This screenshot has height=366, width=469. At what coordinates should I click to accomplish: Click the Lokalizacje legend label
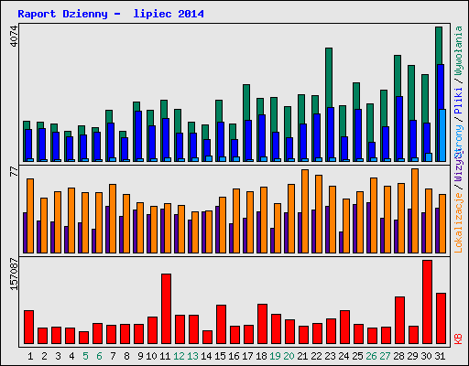coord(458,222)
